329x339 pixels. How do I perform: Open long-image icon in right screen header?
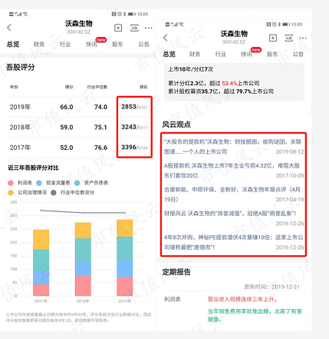289,38
